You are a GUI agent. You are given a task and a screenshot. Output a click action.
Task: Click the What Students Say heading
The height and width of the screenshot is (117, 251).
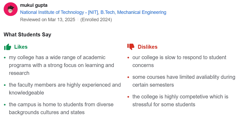(27, 35)
